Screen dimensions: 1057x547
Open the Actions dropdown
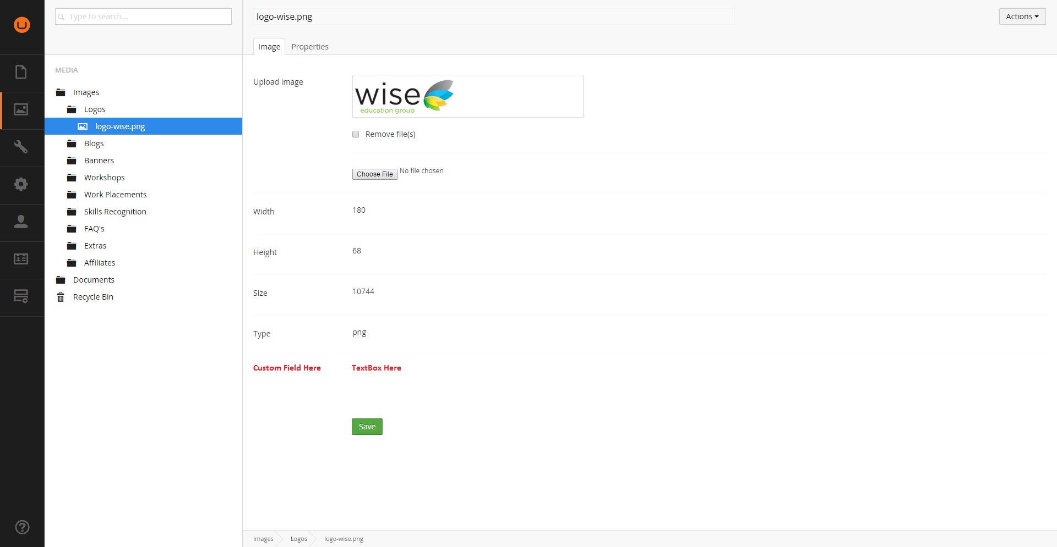point(1022,16)
